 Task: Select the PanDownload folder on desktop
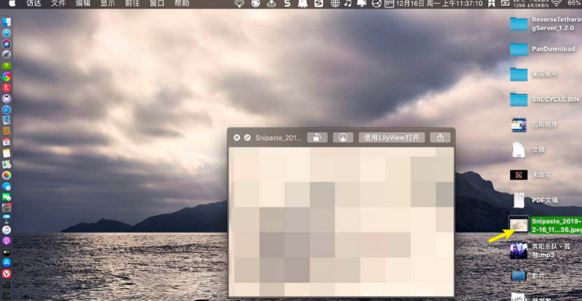[519, 49]
